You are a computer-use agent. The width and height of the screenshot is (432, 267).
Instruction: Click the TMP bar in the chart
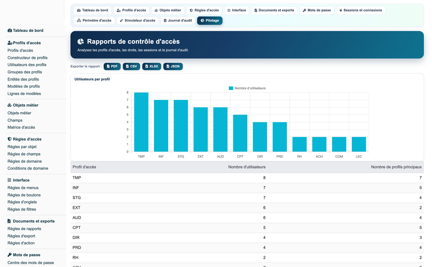click(141, 122)
